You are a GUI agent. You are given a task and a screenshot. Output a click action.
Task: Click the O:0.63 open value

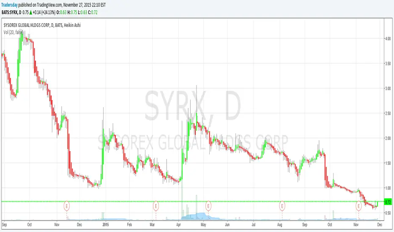[62, 12]
